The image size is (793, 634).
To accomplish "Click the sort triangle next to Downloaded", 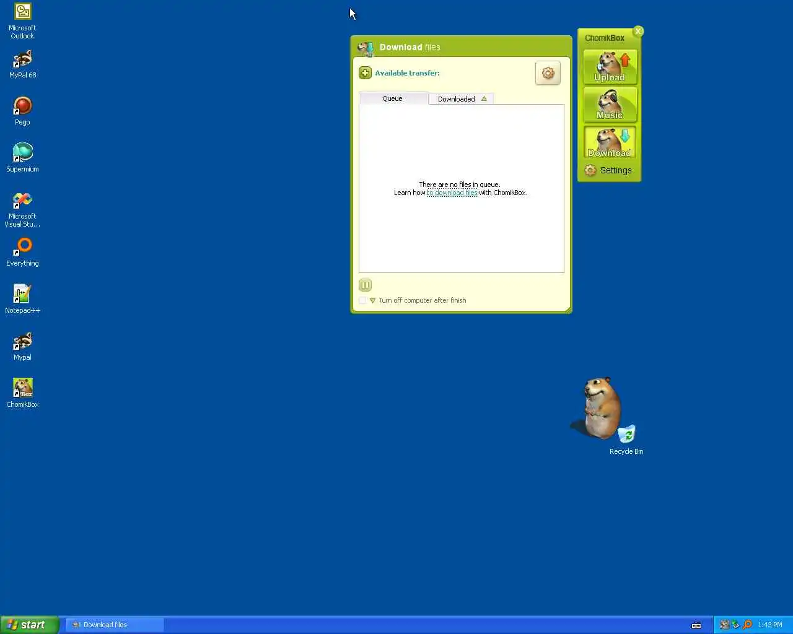I will (484, 98).
